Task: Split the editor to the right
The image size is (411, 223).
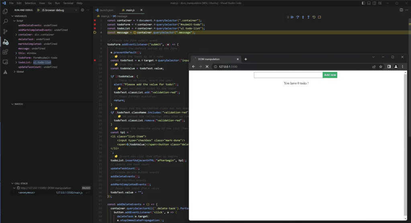Action: click(401, 10)
